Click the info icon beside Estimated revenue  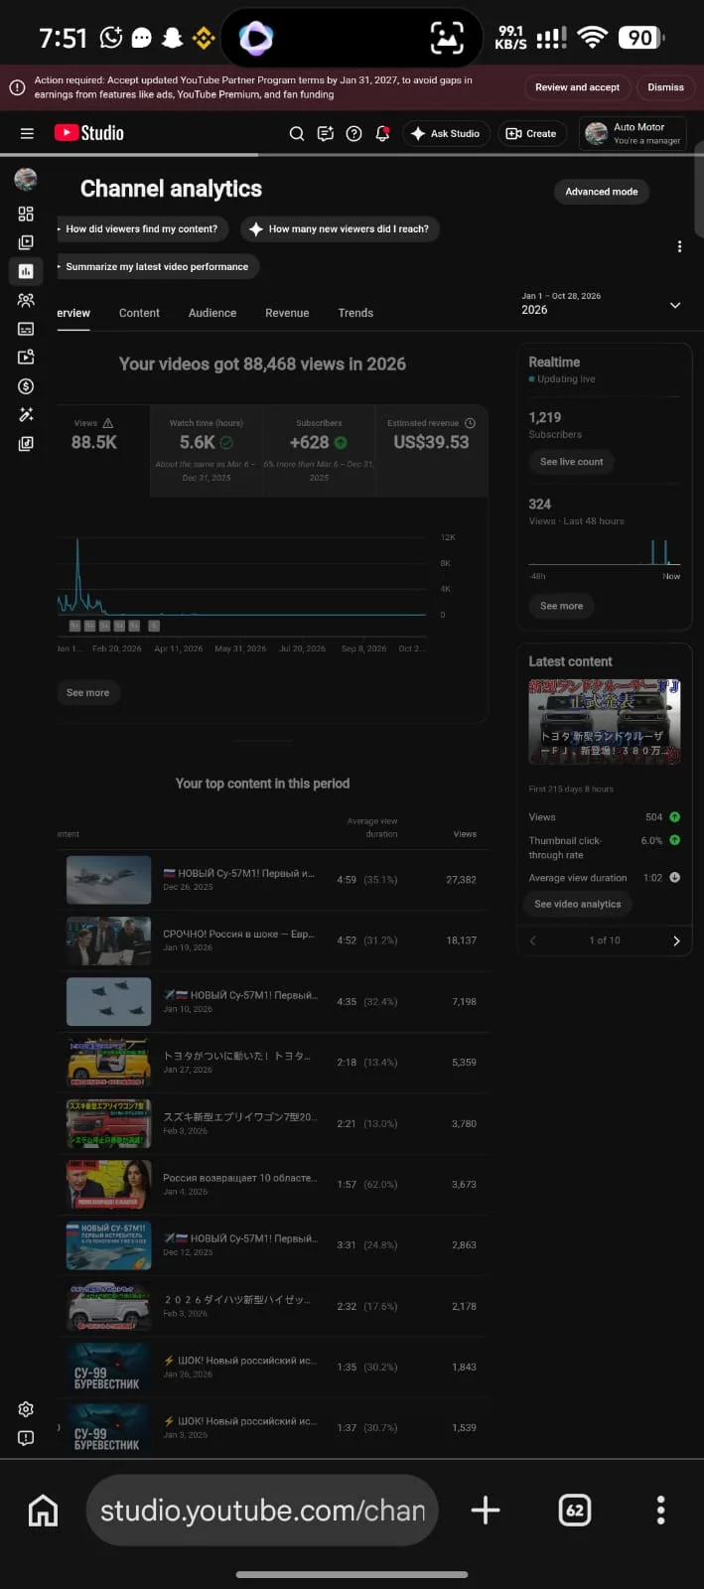(471, 423)
